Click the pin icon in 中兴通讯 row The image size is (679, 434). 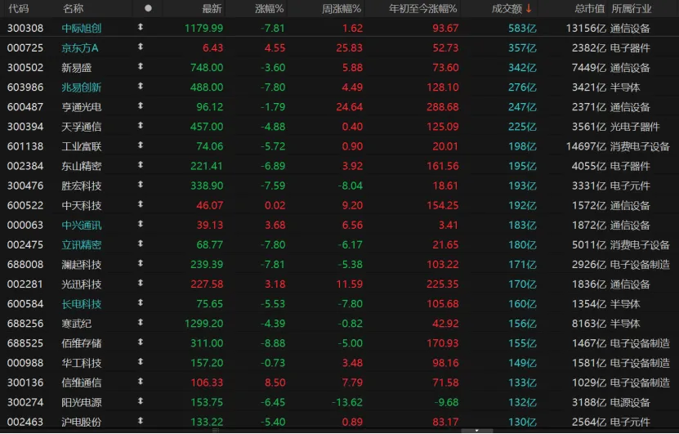tap(141, 225)
